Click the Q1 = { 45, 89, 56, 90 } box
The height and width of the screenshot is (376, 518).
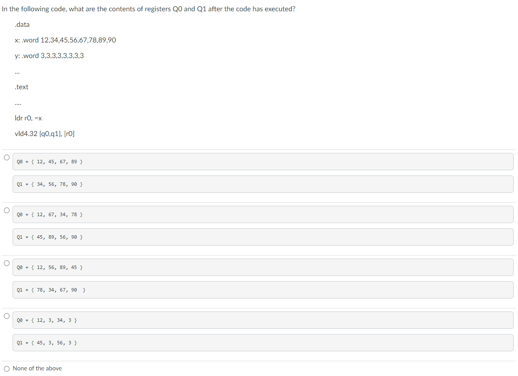coord(262,237)
